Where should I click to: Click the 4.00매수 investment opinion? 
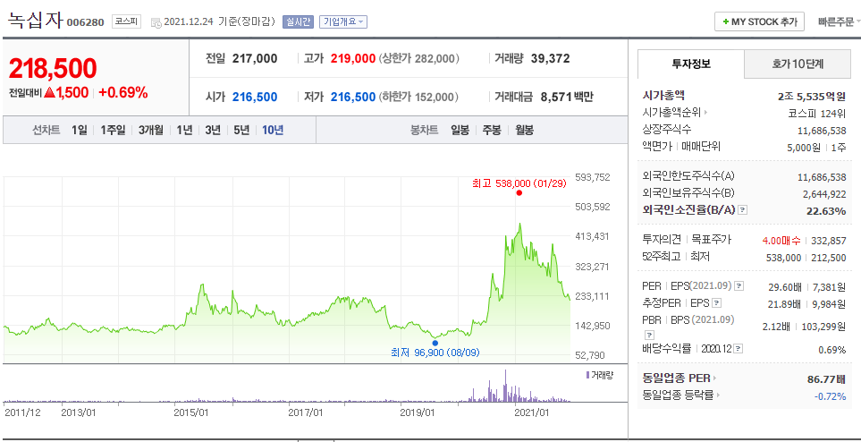tap(782, 241)
